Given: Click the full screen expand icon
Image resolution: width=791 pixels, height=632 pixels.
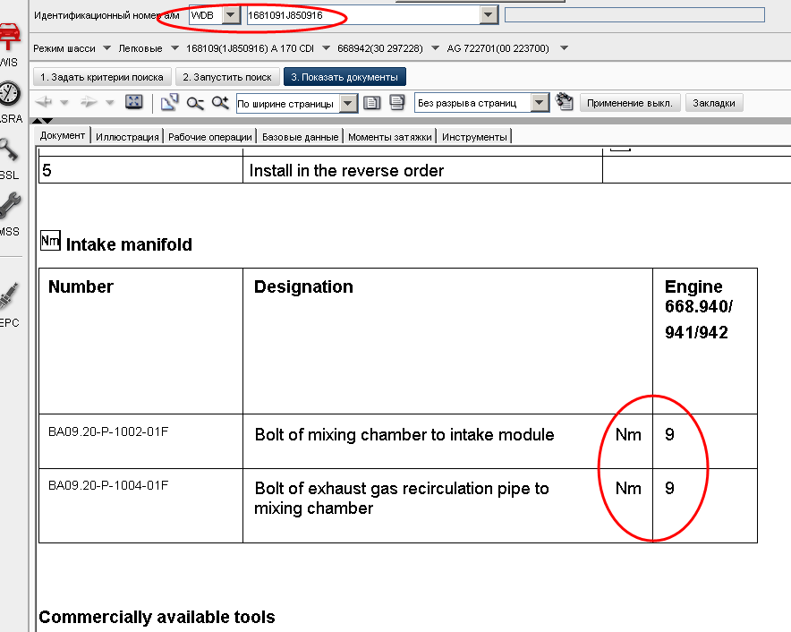Looking at the screenshot, I should tap(134, 102).
